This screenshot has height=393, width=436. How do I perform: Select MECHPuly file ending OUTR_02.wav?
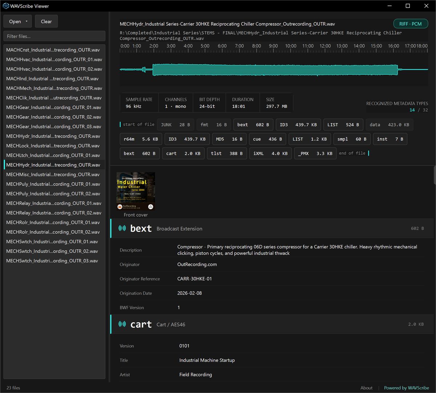coord(54,193)
